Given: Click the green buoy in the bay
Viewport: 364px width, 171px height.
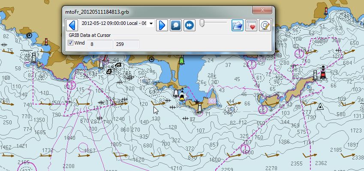Looking at the screenshot, I should click(181, 60).
